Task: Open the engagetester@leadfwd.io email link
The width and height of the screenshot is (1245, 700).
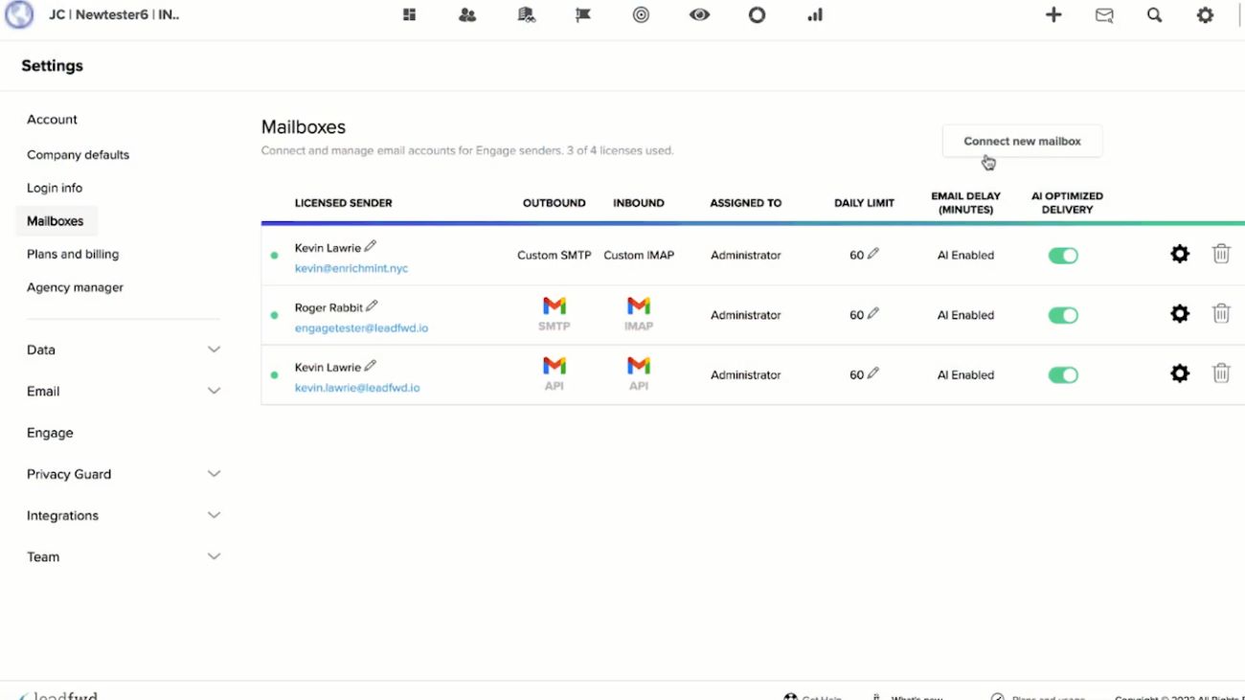Action: point(361,328)
